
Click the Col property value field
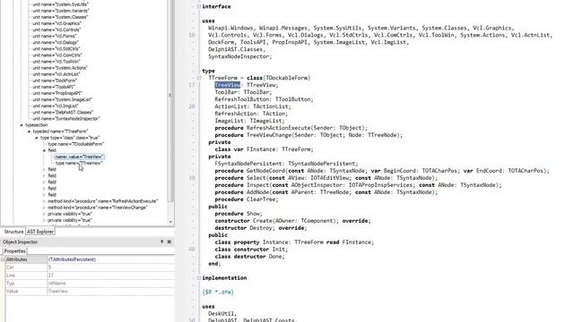click(111, 267)
